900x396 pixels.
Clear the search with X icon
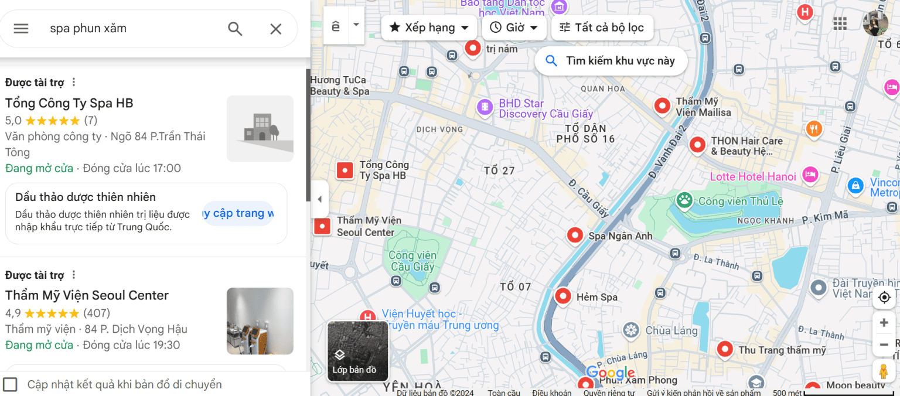point(275,29)
